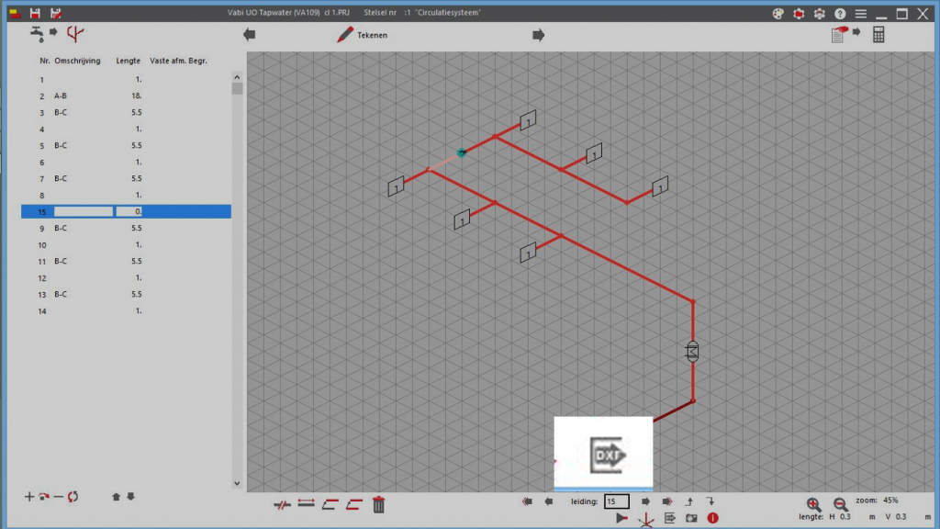
Task: Select row 9 B-C in list
Action: pyautogui.click(x=126, y=228)
